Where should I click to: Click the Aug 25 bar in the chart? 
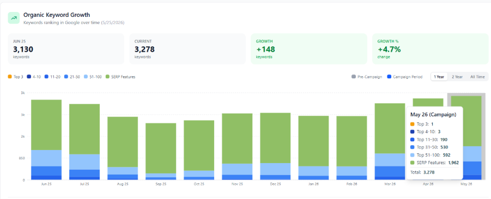pos(123,148)
